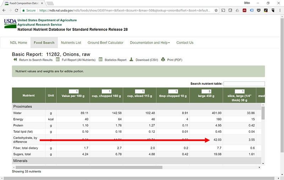Viewport: 284px width, 180px height.
Task: Click the Proximates section heading
Action: coord(22,106)
